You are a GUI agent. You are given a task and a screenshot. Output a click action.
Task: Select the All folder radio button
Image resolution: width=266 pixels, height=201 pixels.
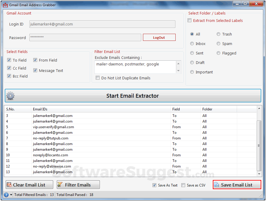click(x=192, y=34)
